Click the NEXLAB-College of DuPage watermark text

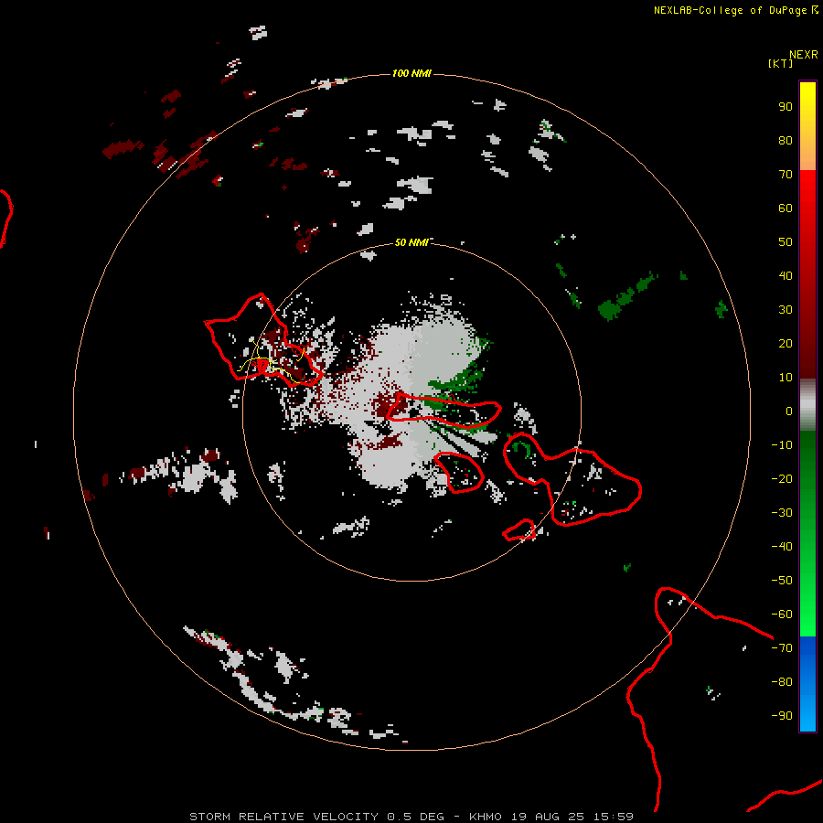click(x=735, y=10)
